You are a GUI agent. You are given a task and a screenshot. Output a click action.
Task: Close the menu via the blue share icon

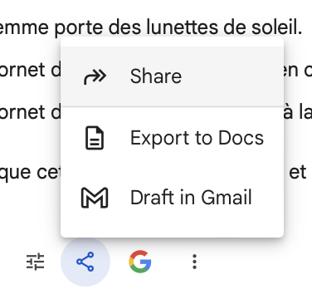(x=85, y=262)
